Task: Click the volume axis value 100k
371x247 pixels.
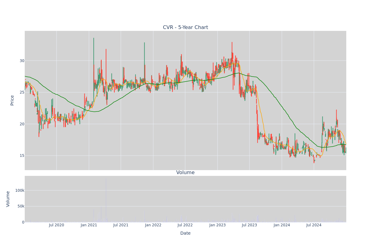Action: pyautogui.click(x=20, y=190)
